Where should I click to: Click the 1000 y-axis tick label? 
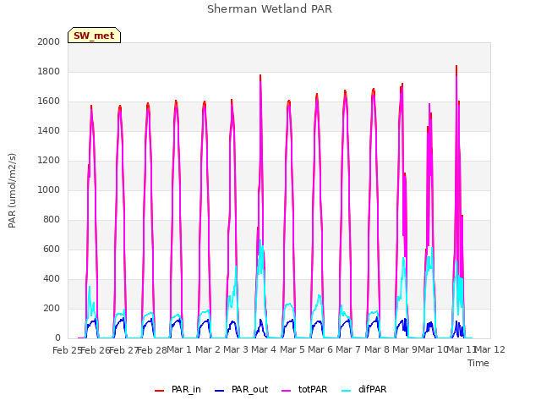coord(49,189)
